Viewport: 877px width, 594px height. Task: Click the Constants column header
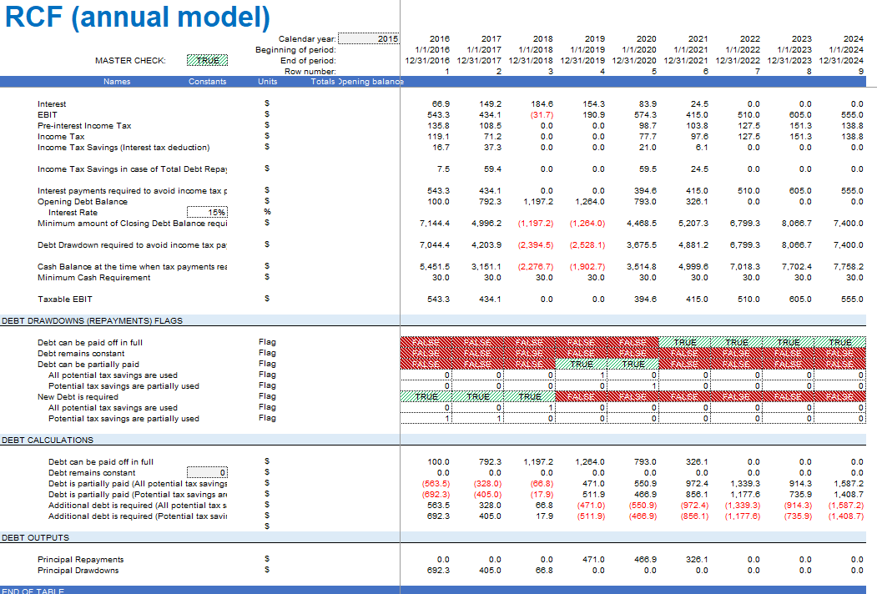(x=207, y=82)
